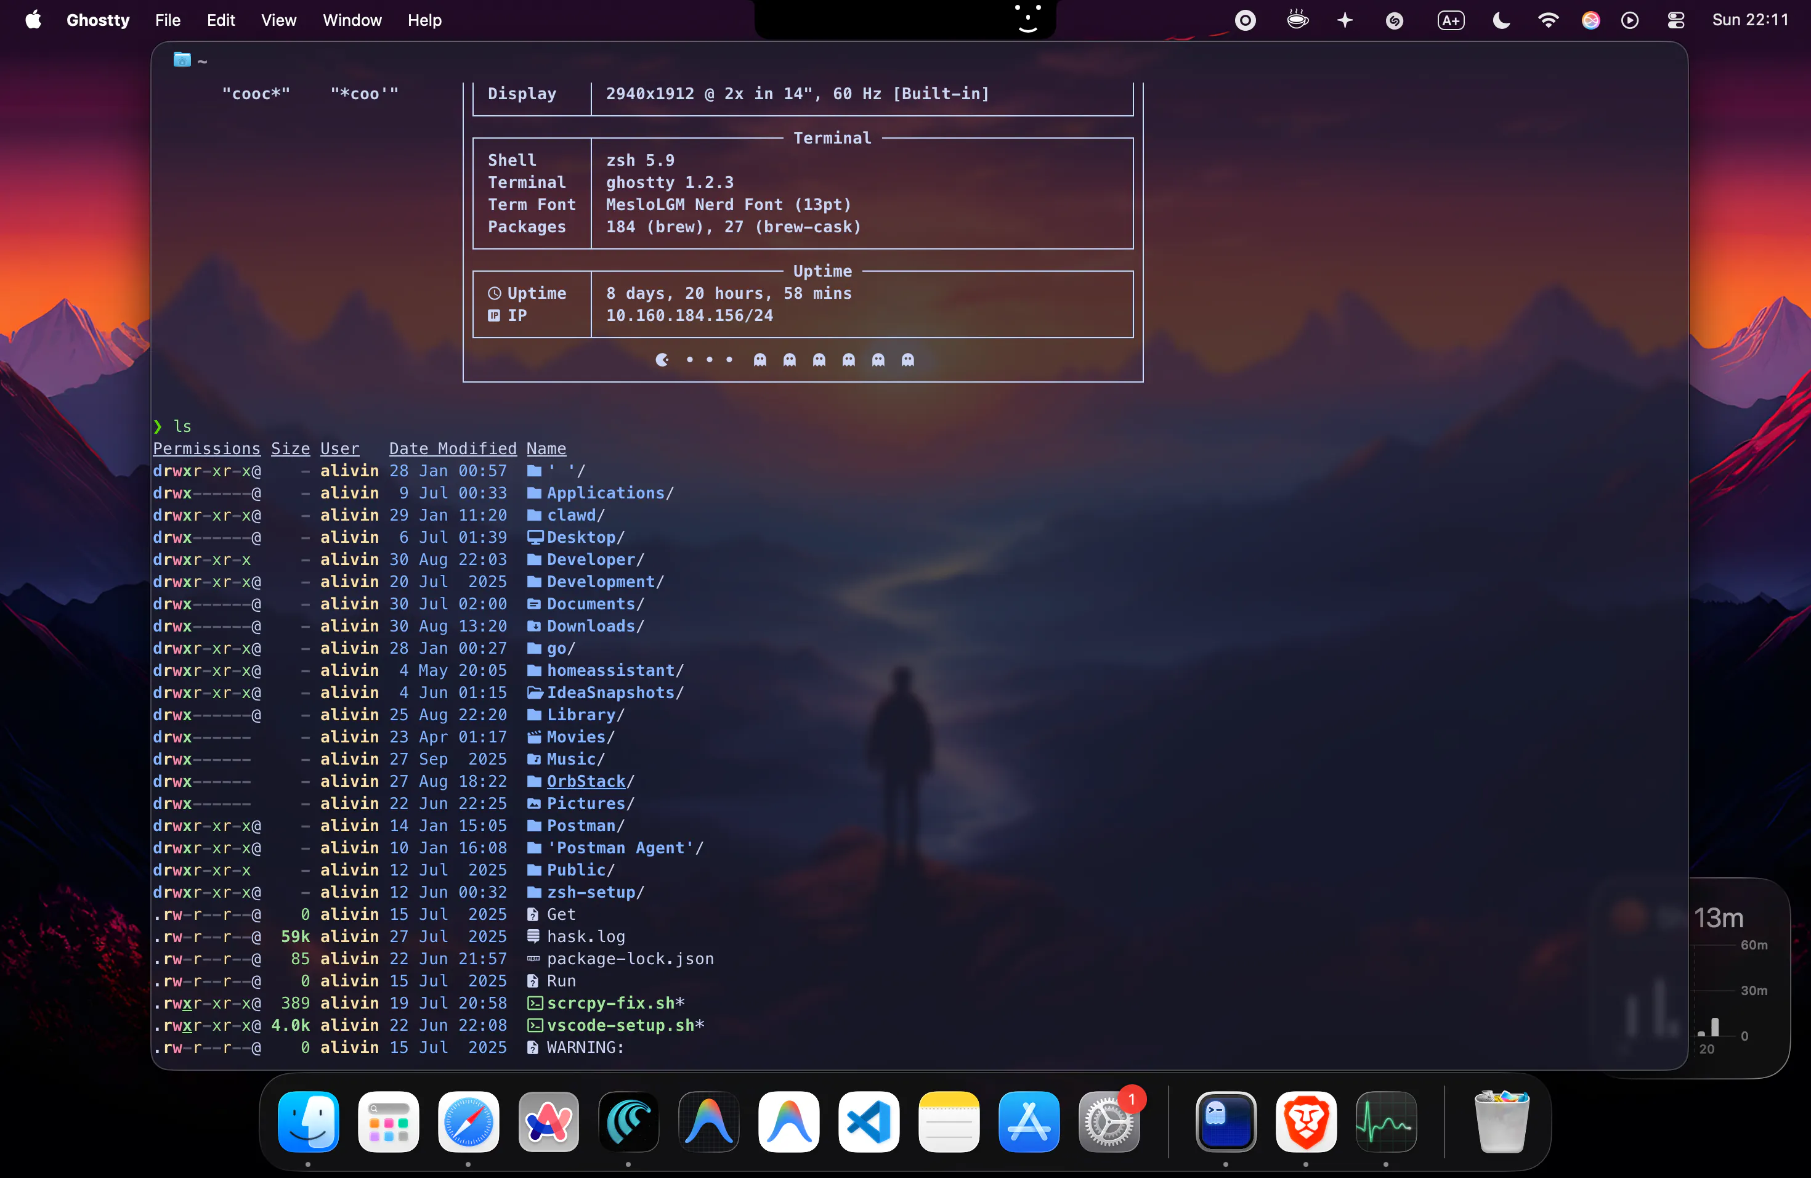Click the colorful Siri-like menu bar icon
The image size is (1811, 1178).
coord(1590,20)
